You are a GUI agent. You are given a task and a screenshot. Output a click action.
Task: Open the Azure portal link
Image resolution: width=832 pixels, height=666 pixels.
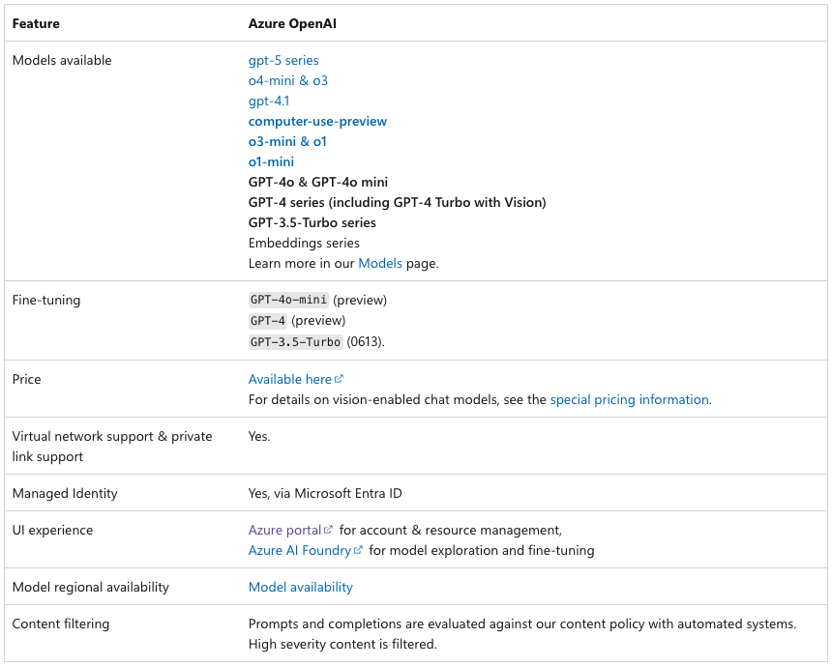click(284, 530)
